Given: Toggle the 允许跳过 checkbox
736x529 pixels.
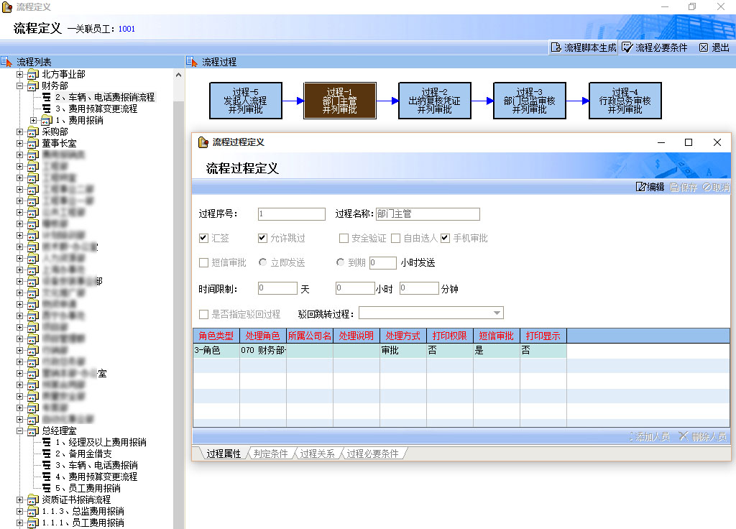Looking at the screenshot, I should click(x=263, y=239).
